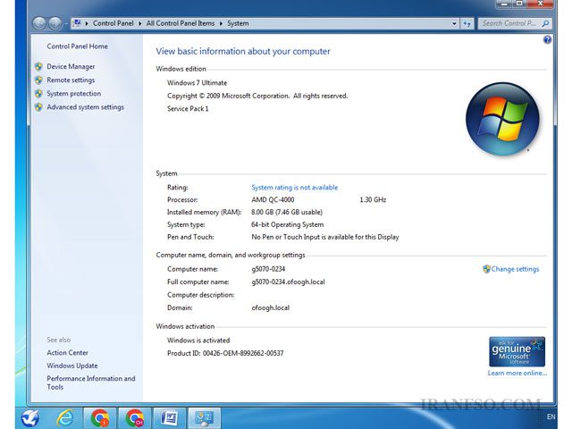
Task: Open the Action Center link
Action: tap(68, 353)
